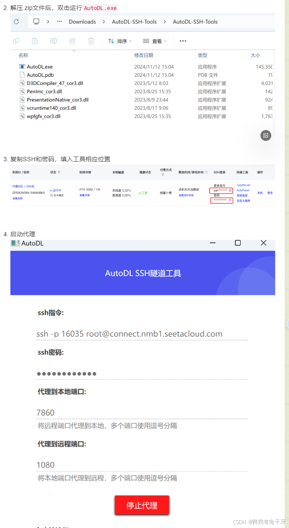Go to first AutoDL-SSH-Tools breadcrumb folder

(134, 22)
